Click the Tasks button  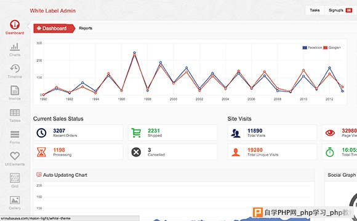pyautogui.click(x=315, y=10)
